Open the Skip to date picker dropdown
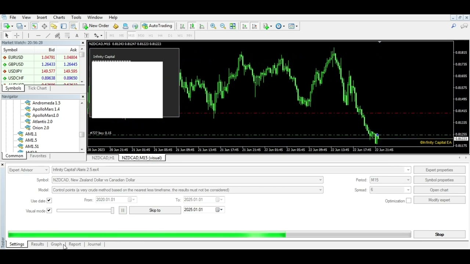 click(220, 210)
